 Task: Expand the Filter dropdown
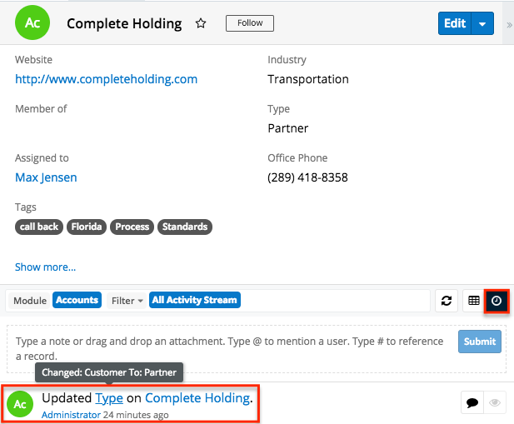point(127,301)
